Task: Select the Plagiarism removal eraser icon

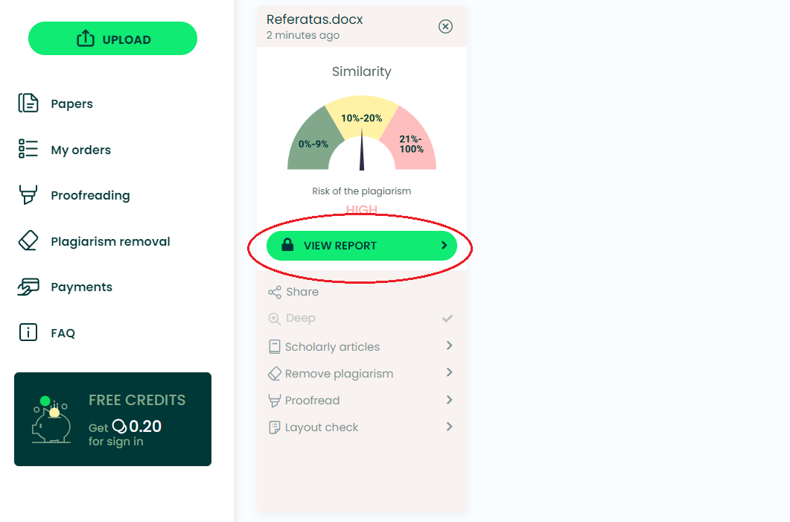Action: [x=28, y=241]
